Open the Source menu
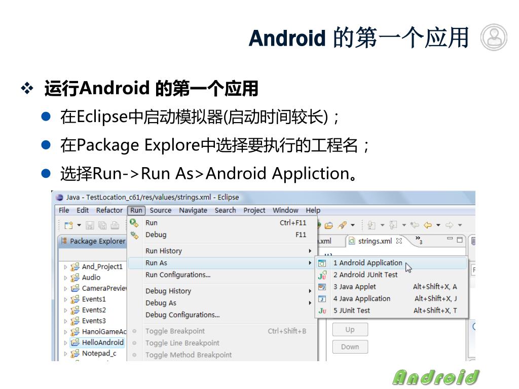The height and width of the screenshot is (389, 519). pos(161,210)
